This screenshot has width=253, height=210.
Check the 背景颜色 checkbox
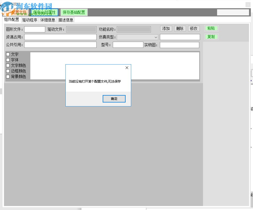tap(8, 76)
